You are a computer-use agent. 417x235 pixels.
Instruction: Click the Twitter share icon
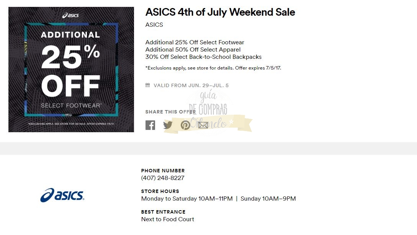coord(168,125)
